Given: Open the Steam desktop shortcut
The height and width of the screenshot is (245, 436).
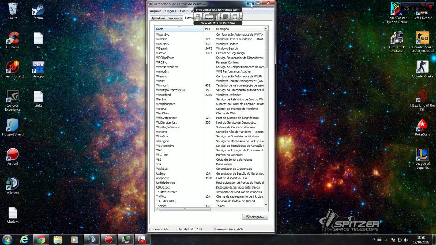Looking at the screenshot, I should [x=38, y=11].
